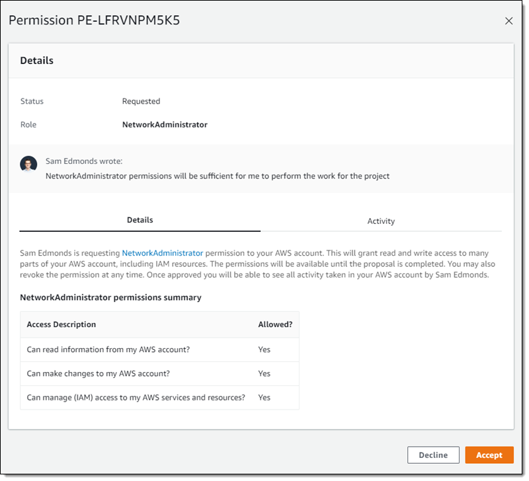Click the Permission PE-LFRVNPM5K5 title
529x481 pixels.
click(95, 20)
